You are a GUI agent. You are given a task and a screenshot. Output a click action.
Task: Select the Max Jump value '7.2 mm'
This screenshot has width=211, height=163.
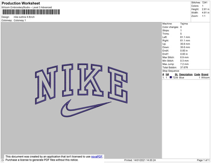coord(184,64)
